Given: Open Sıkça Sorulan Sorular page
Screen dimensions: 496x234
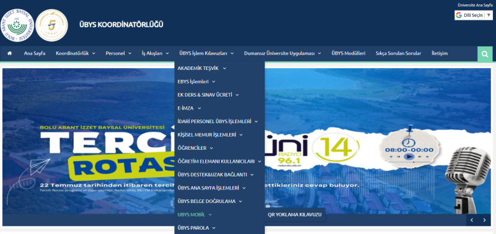Looking at the screenshot, I should [x=398, y=53].
